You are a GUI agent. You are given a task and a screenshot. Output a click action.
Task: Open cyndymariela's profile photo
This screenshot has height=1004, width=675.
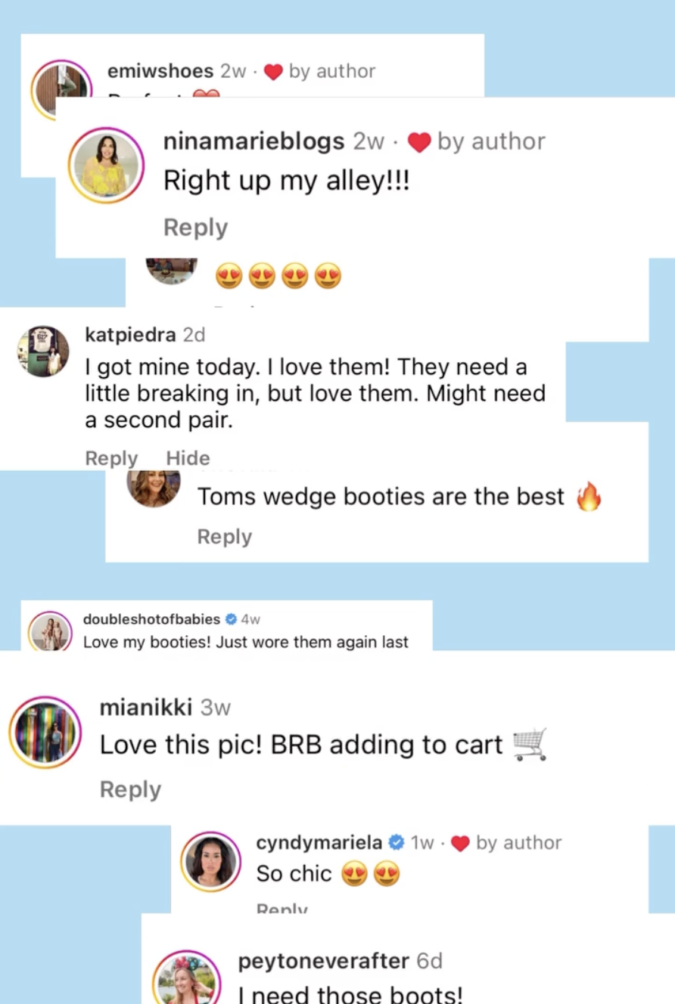[211, 861]
